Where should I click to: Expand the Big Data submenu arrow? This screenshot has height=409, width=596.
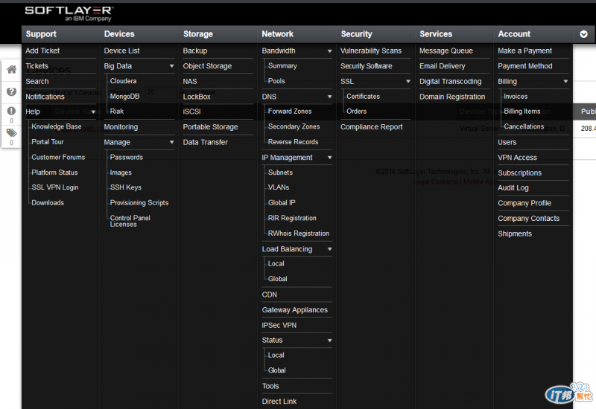point(171,66)
